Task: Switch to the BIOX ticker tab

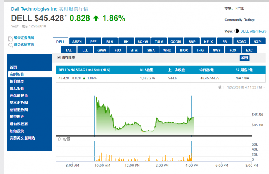Action: [x=184, y=50]
